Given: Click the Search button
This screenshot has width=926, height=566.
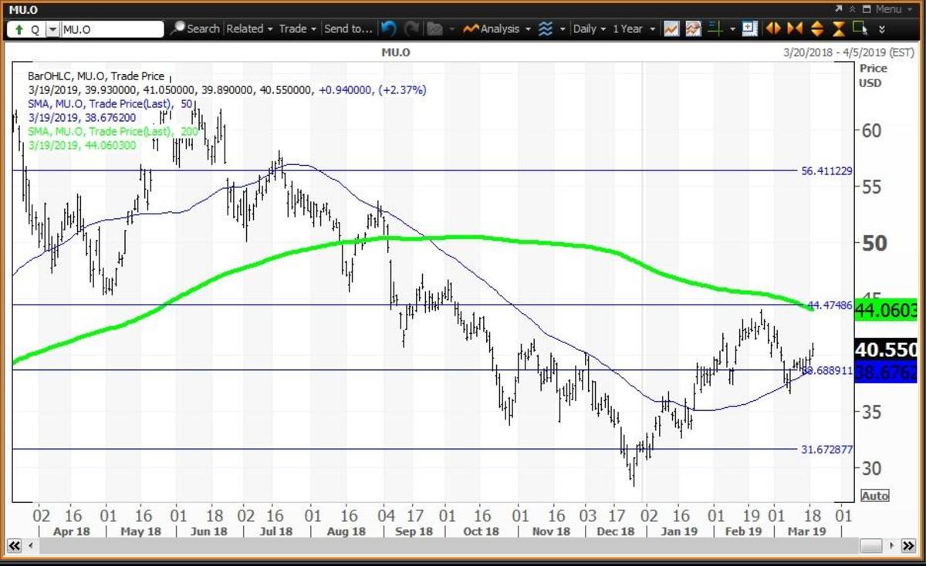Looking at the screenshot, I should coord(195,29).
